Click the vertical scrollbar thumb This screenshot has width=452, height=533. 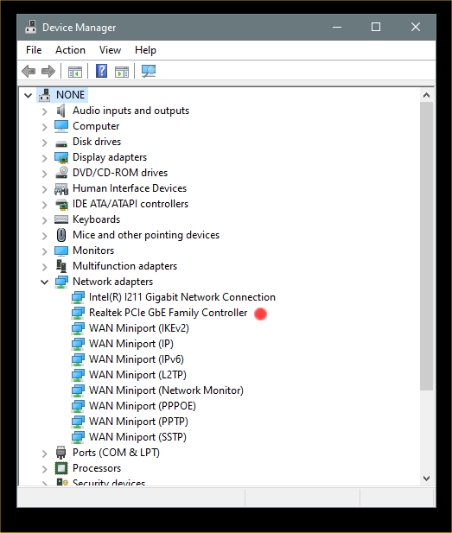426,246
